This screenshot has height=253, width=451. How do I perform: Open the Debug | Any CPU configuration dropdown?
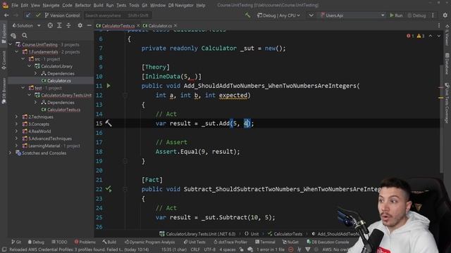278,15
